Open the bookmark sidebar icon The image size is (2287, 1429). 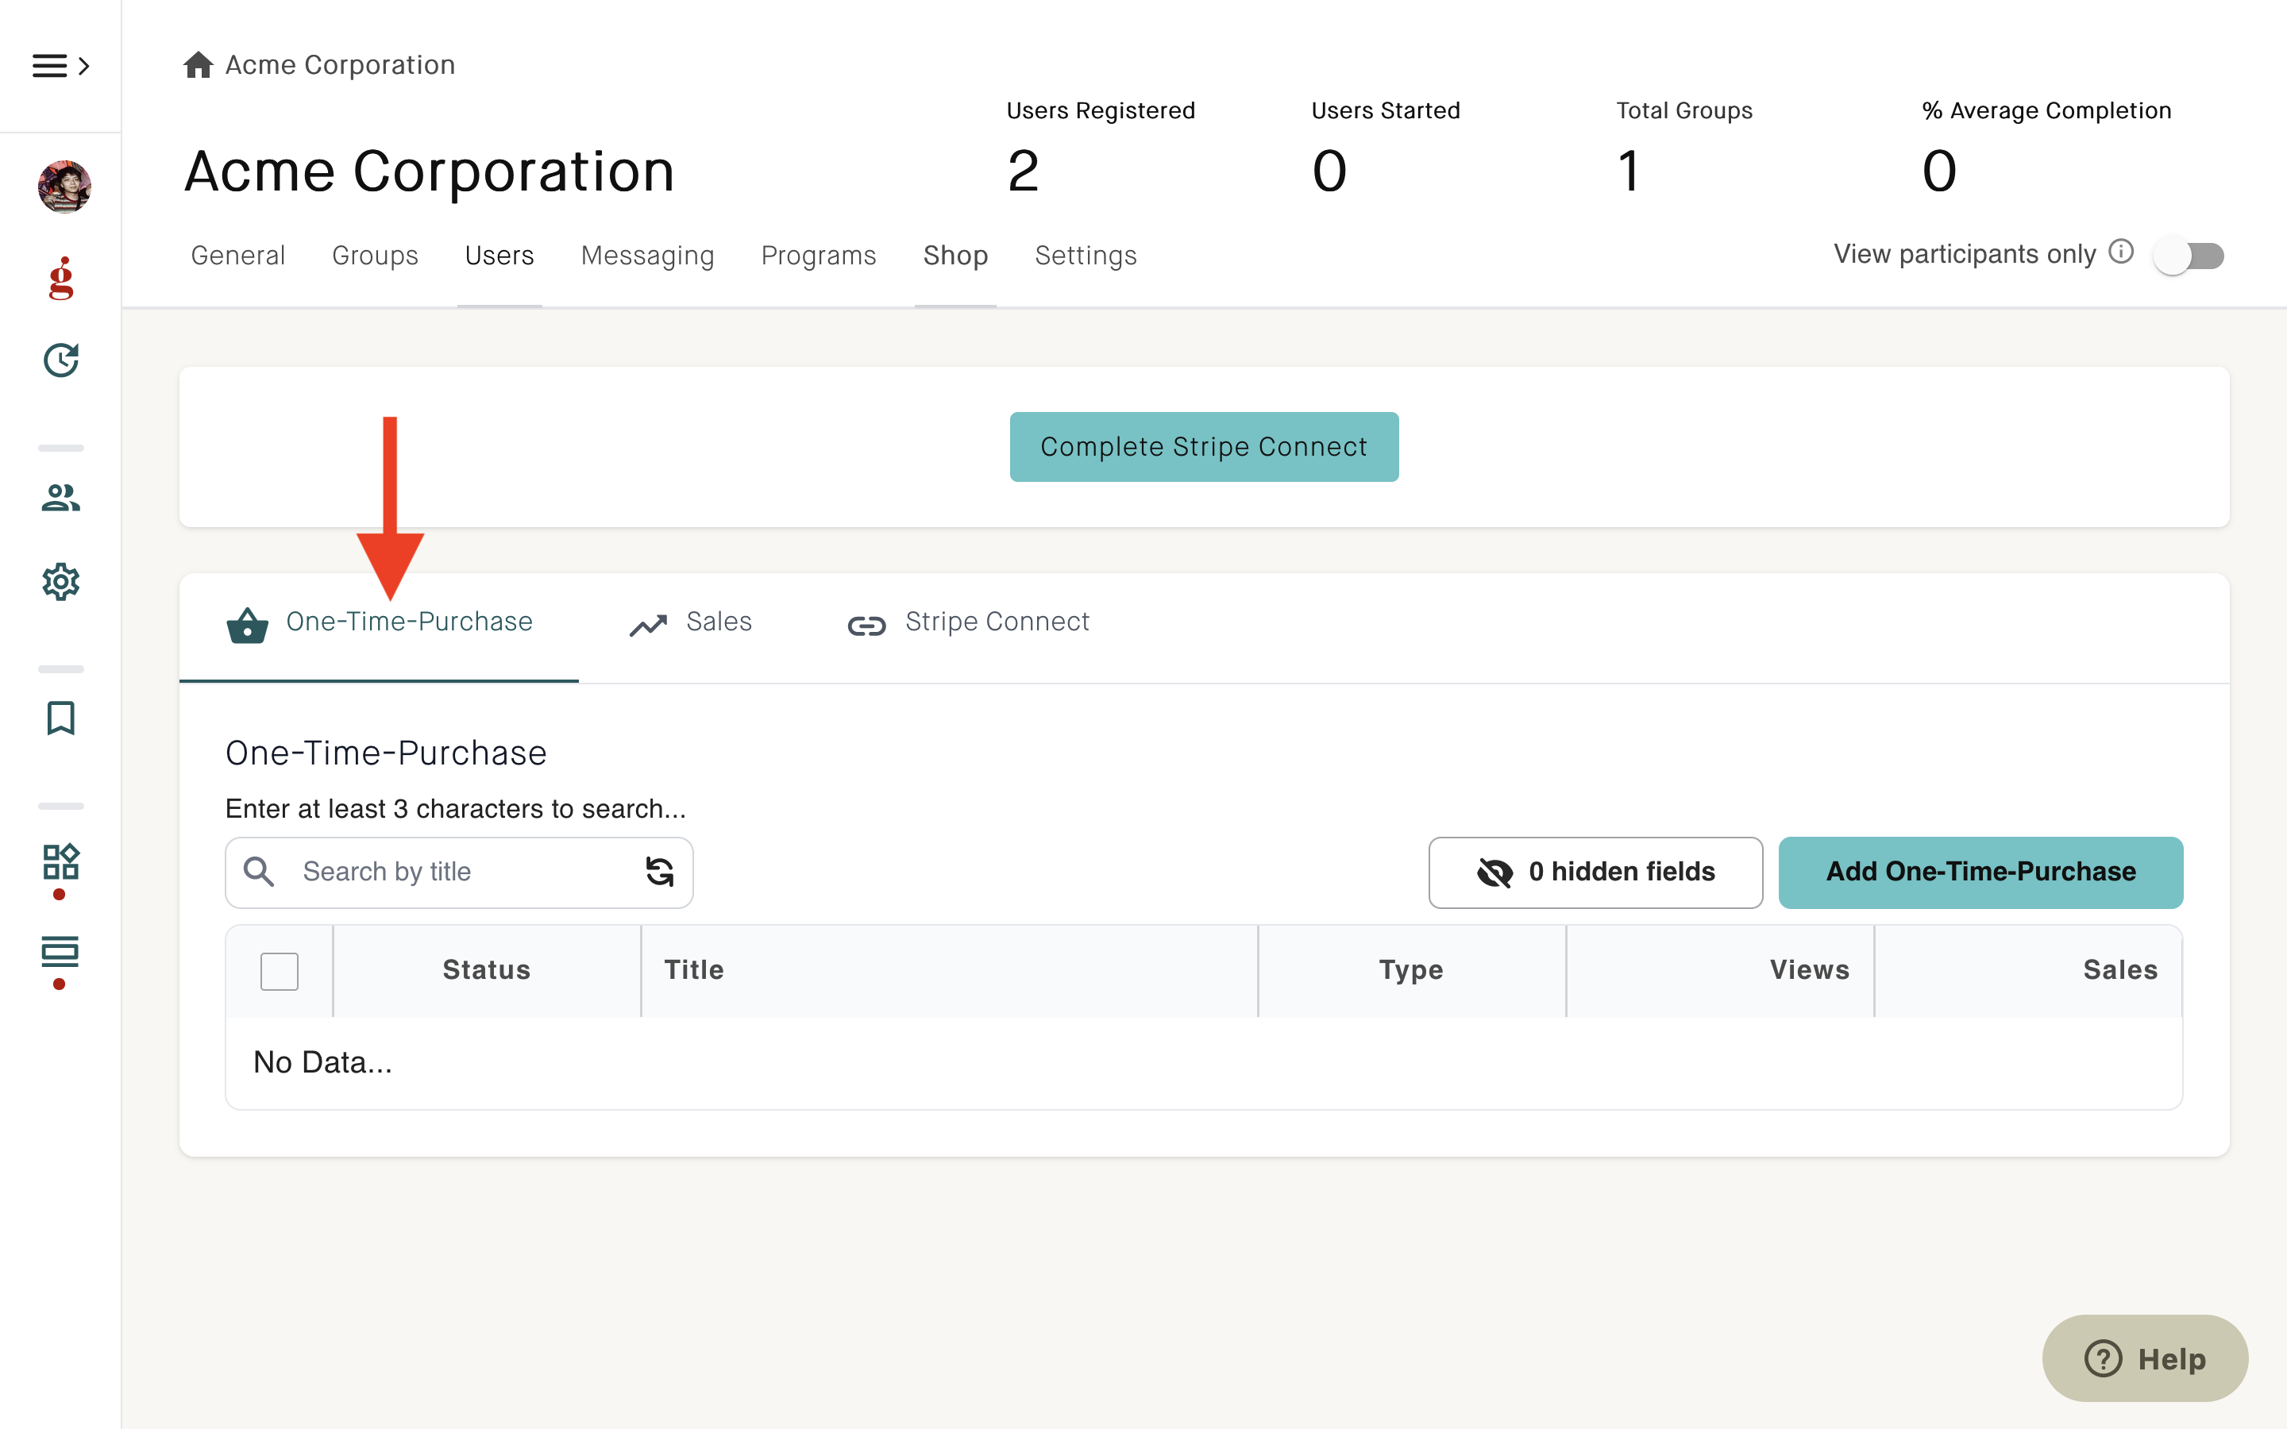coord(61,718)
